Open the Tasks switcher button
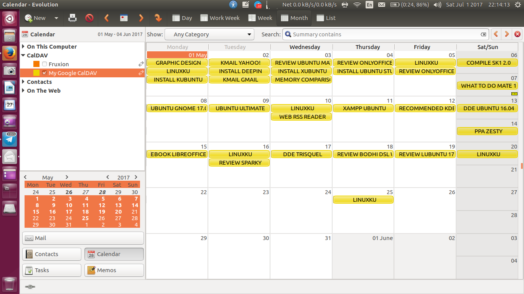The width and height of the screenshot is (524, 294). pyautogui.click(x=52, y=270)
